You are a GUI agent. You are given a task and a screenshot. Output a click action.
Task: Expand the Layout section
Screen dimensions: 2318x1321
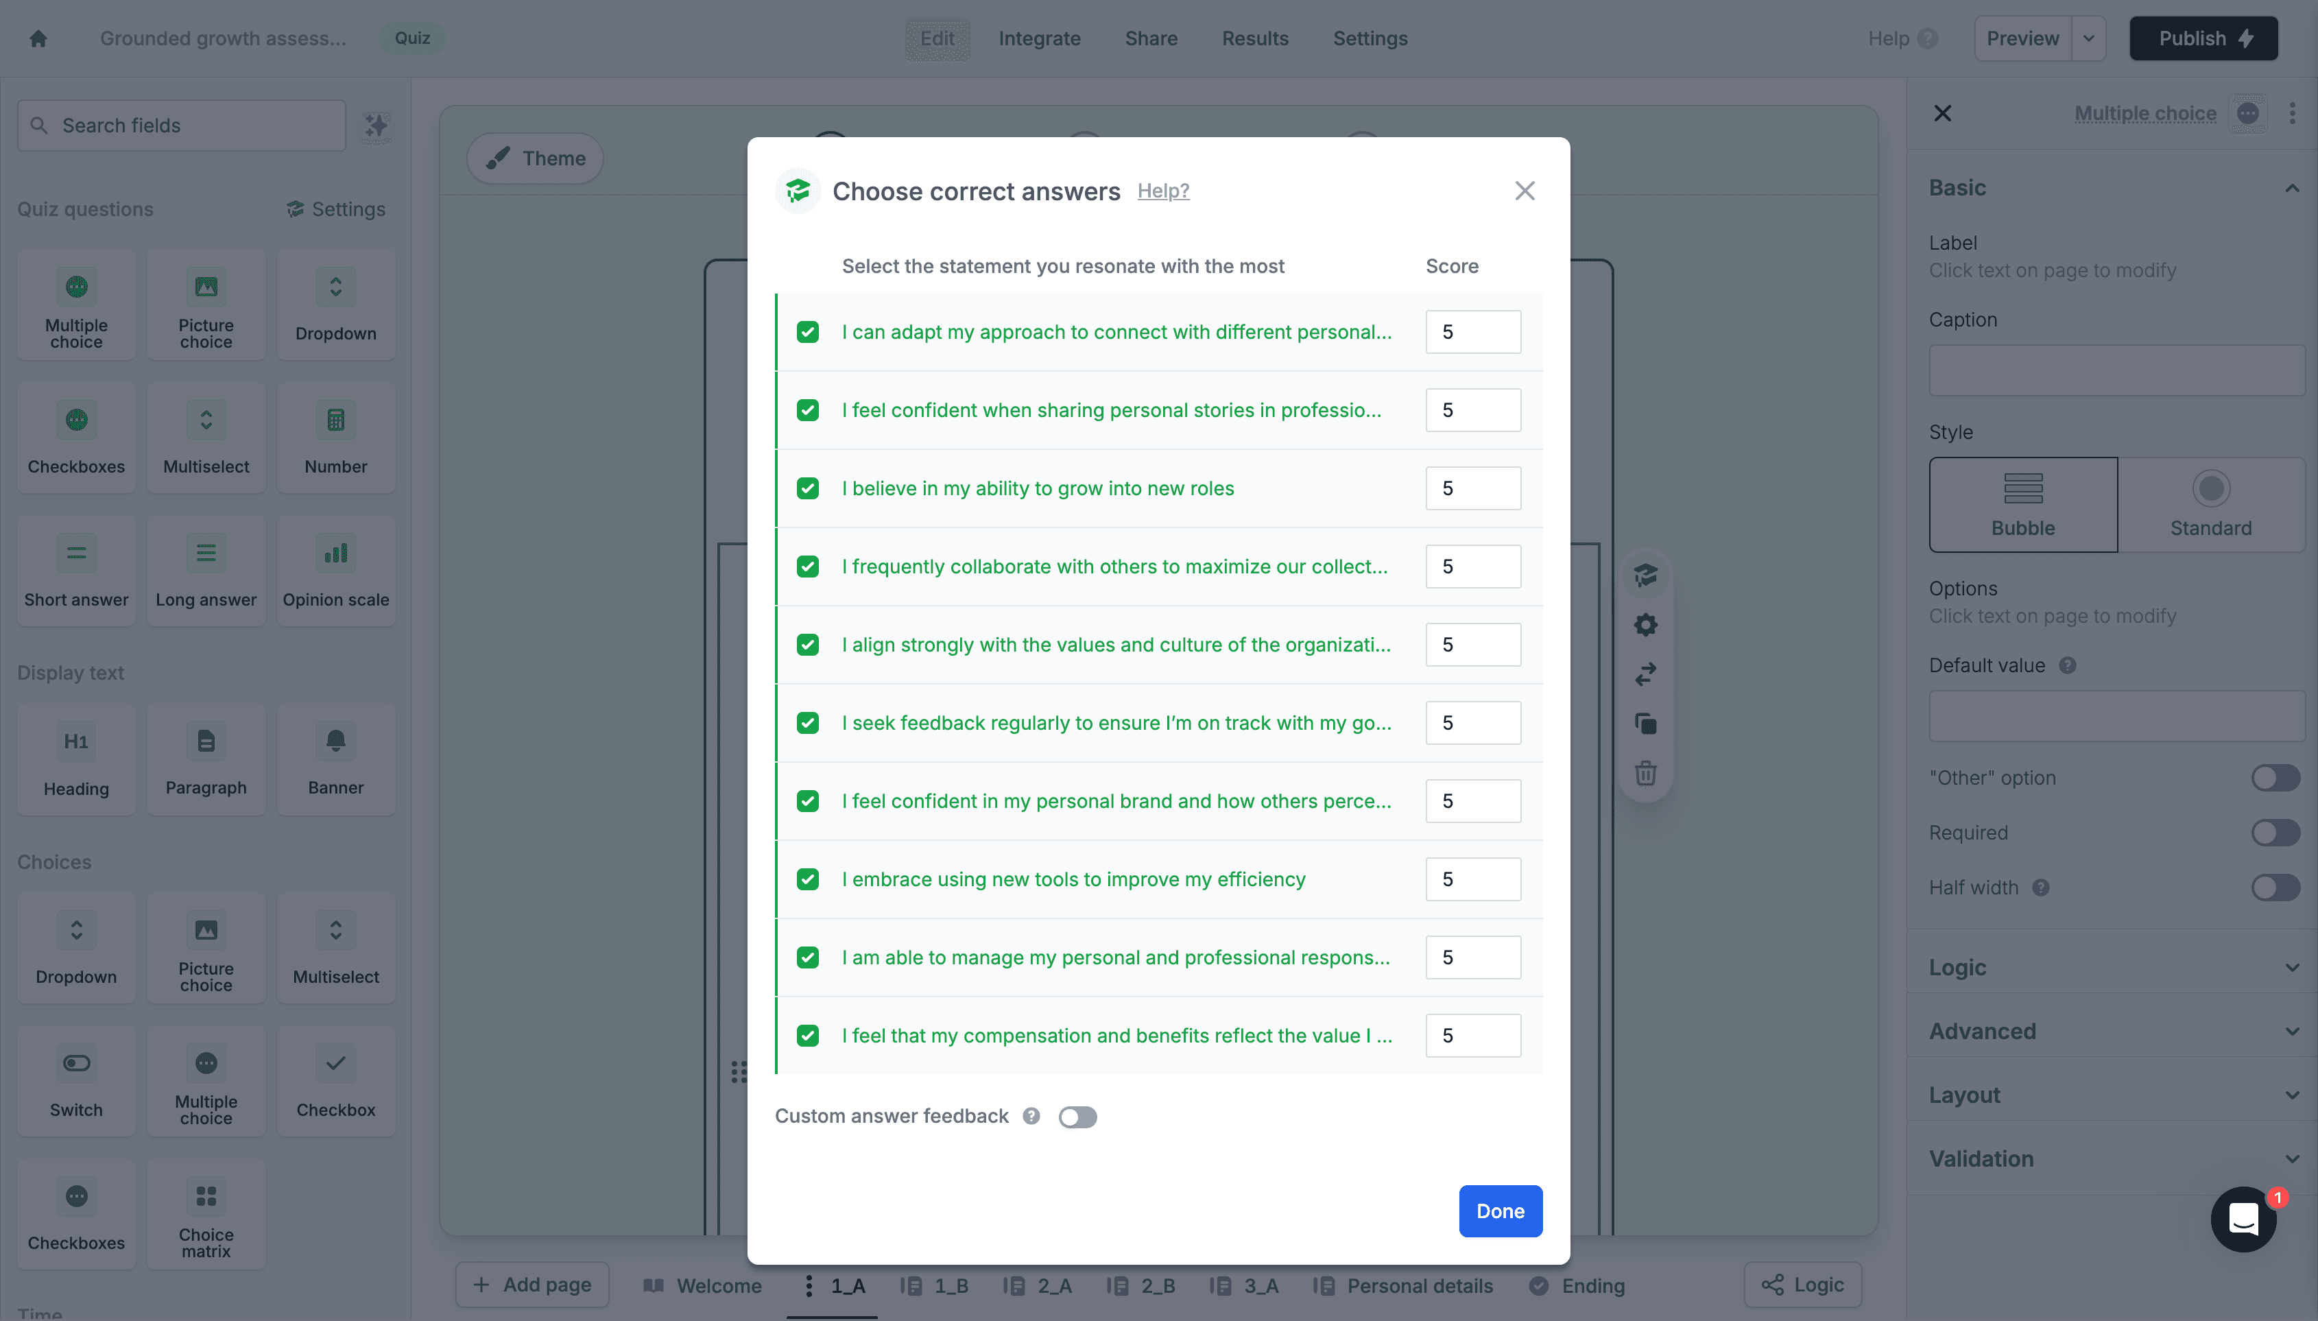(2114, 1095)
